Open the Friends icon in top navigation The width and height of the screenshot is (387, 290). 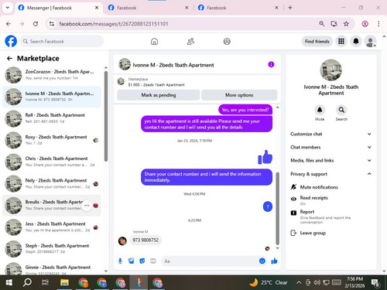190,41
